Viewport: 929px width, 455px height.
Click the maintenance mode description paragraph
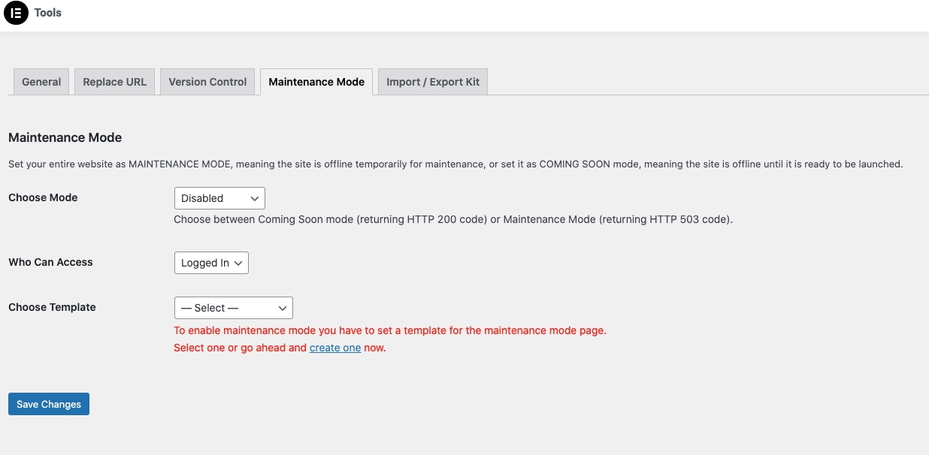[x=455, y=164]
